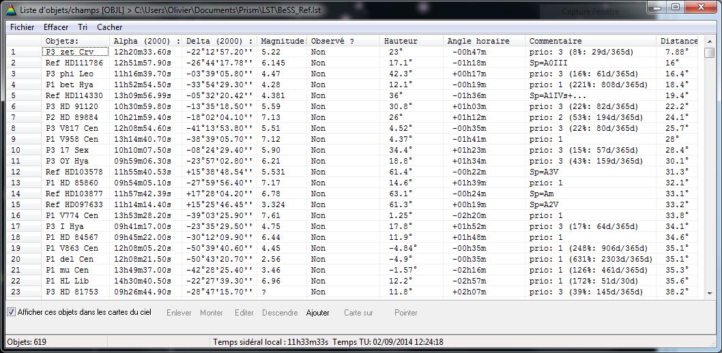Select the P3 zet Crv object row
This screenshot has height=353, width=722.
(75, 52)
